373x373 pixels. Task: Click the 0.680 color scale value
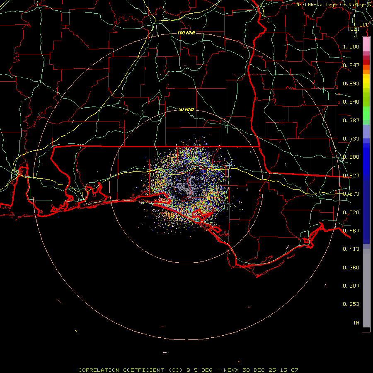tap(351, 157)
